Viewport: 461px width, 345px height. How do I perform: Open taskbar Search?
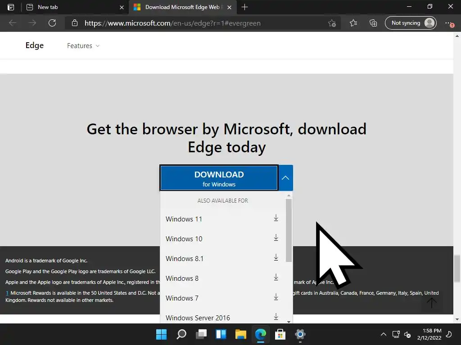(x=181, y=334)
